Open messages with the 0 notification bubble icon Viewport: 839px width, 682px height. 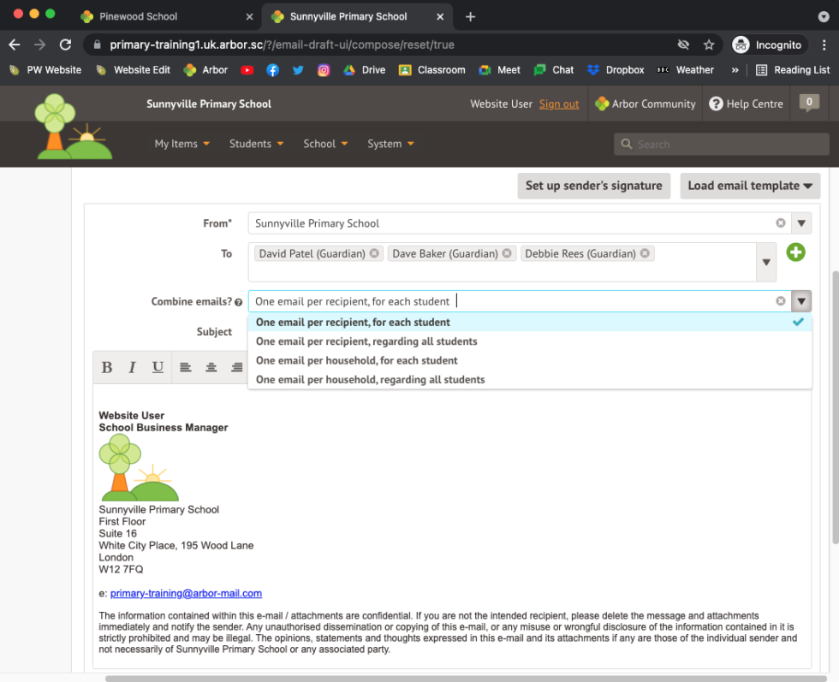pos(808,103)
